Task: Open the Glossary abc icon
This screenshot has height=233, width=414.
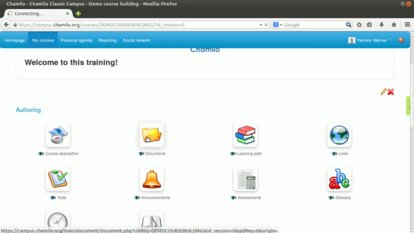Action: (x=339, y=179)
